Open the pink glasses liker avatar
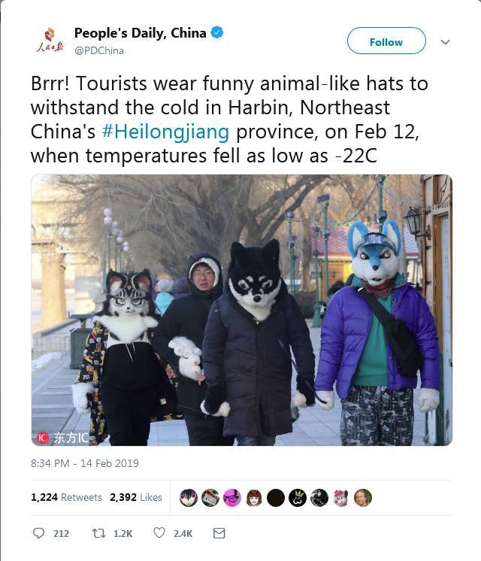 (232, 498)
